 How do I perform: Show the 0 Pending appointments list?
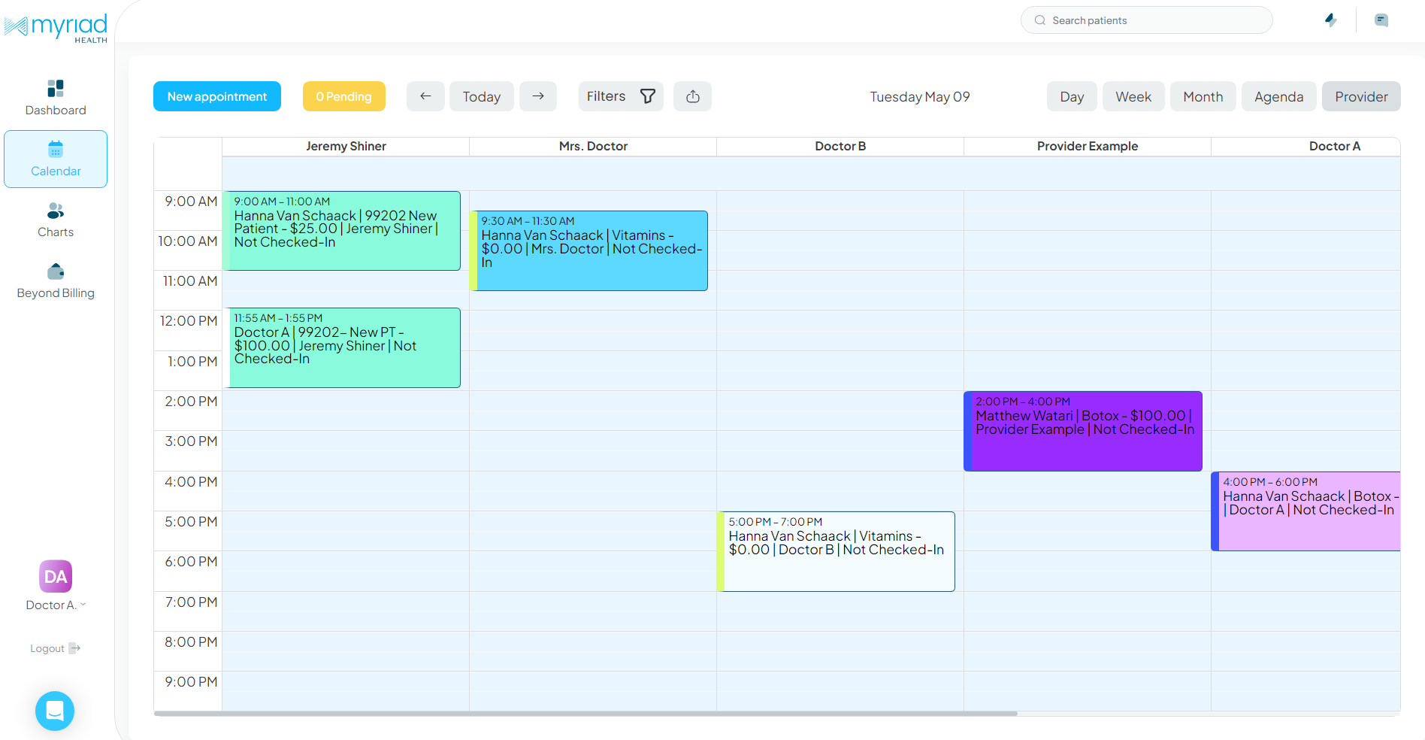pos(343,96)
